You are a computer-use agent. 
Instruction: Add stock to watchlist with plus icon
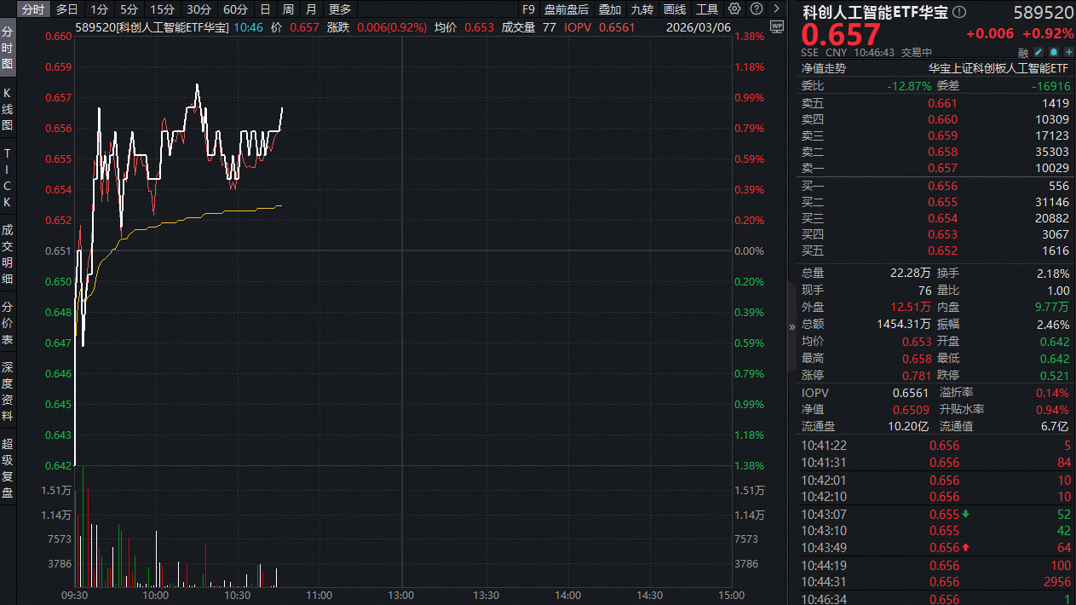click(1067, 52)
